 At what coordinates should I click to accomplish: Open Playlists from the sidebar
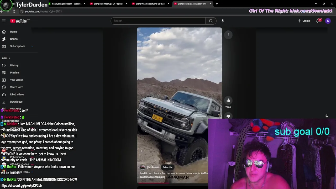point(15,73)
